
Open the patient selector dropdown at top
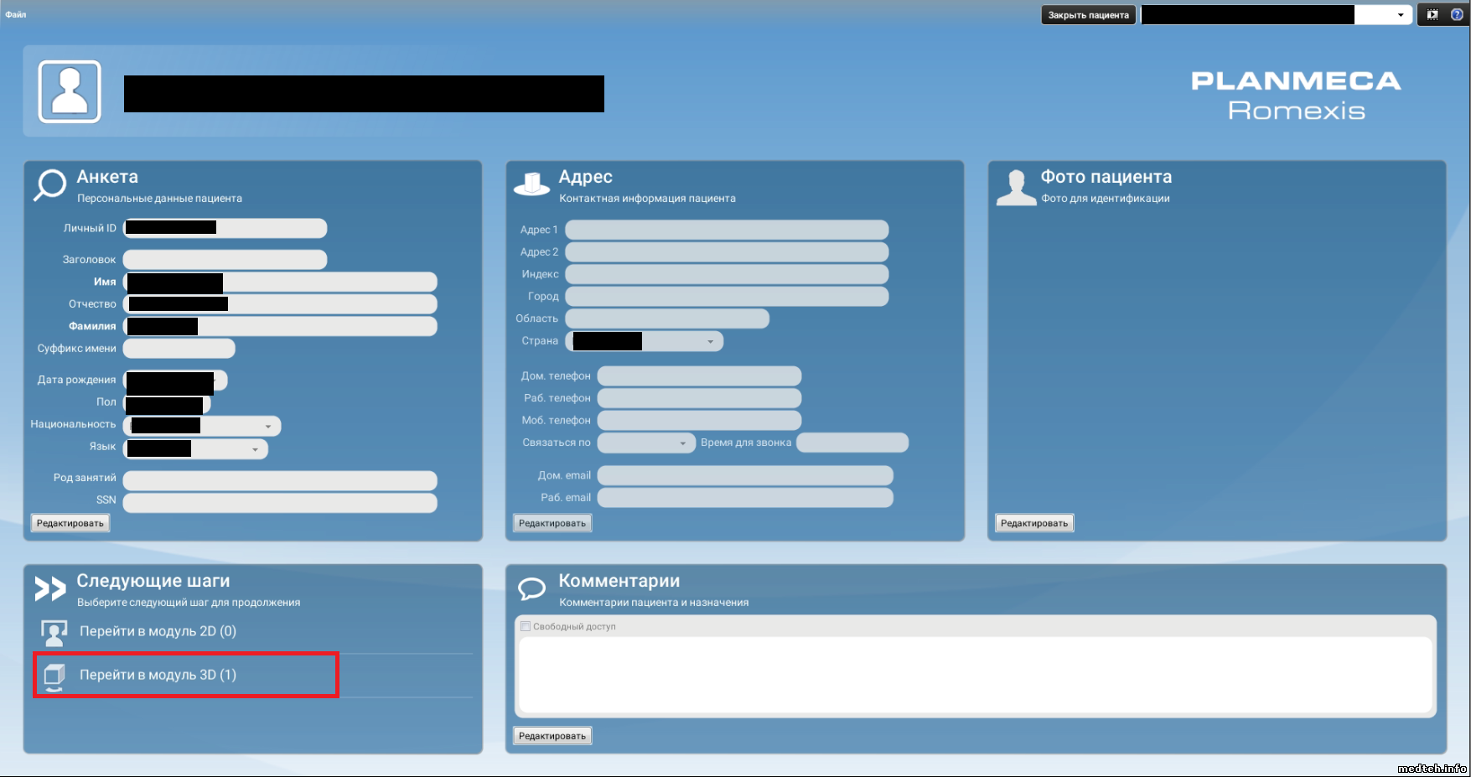(x=1400, y=15)
